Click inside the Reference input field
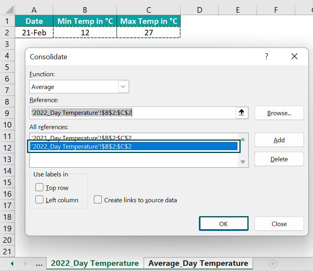313x271 pixels. (133, 113)
